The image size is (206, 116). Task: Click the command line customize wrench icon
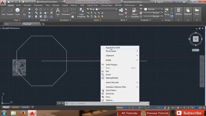(x=63, y=103)
